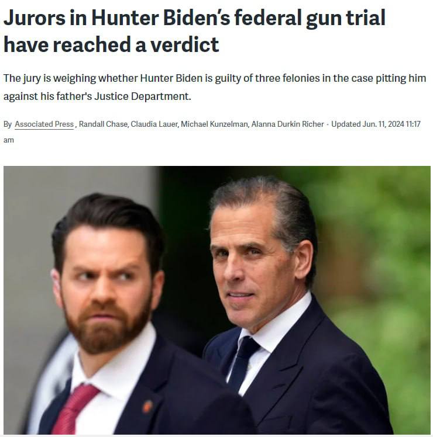Click the subheadline paragraph about the jury
Screen dimensions: 433x437
[215, 87]
